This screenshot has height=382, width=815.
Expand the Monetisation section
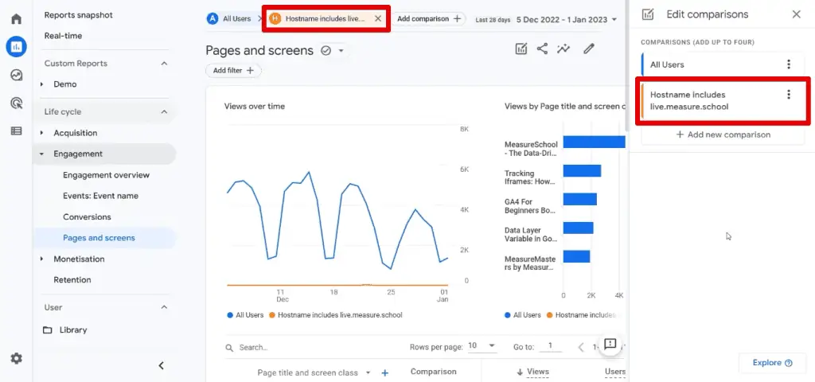click(x=42, y=259)
